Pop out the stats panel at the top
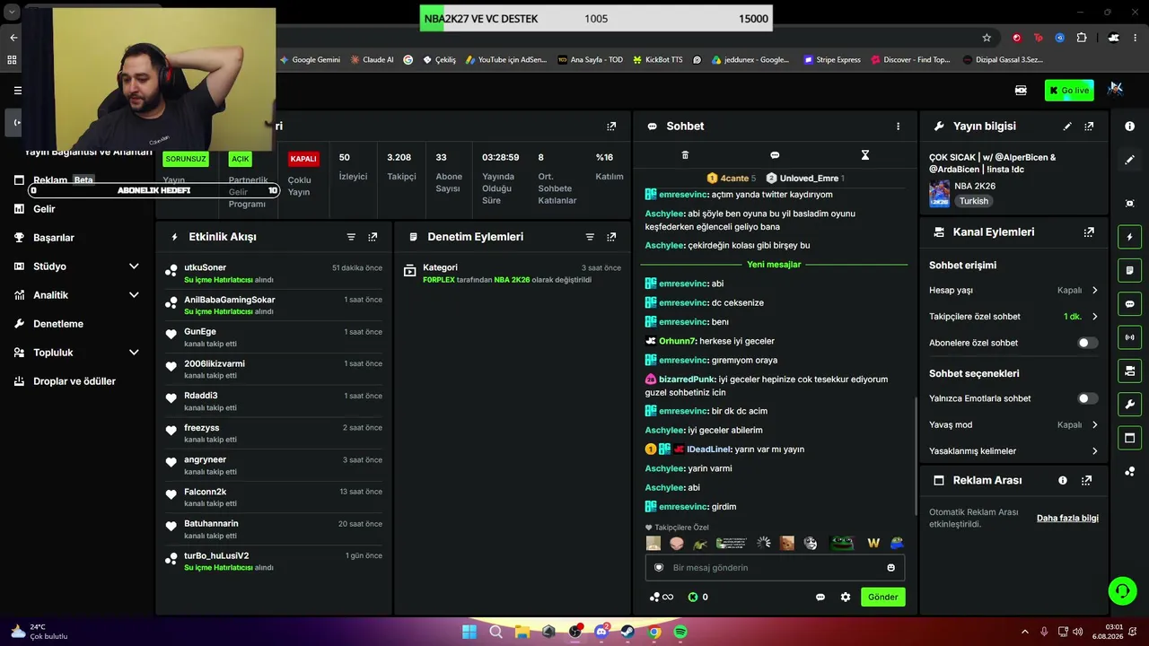1149x646 pixels. [x=611, y=127]
